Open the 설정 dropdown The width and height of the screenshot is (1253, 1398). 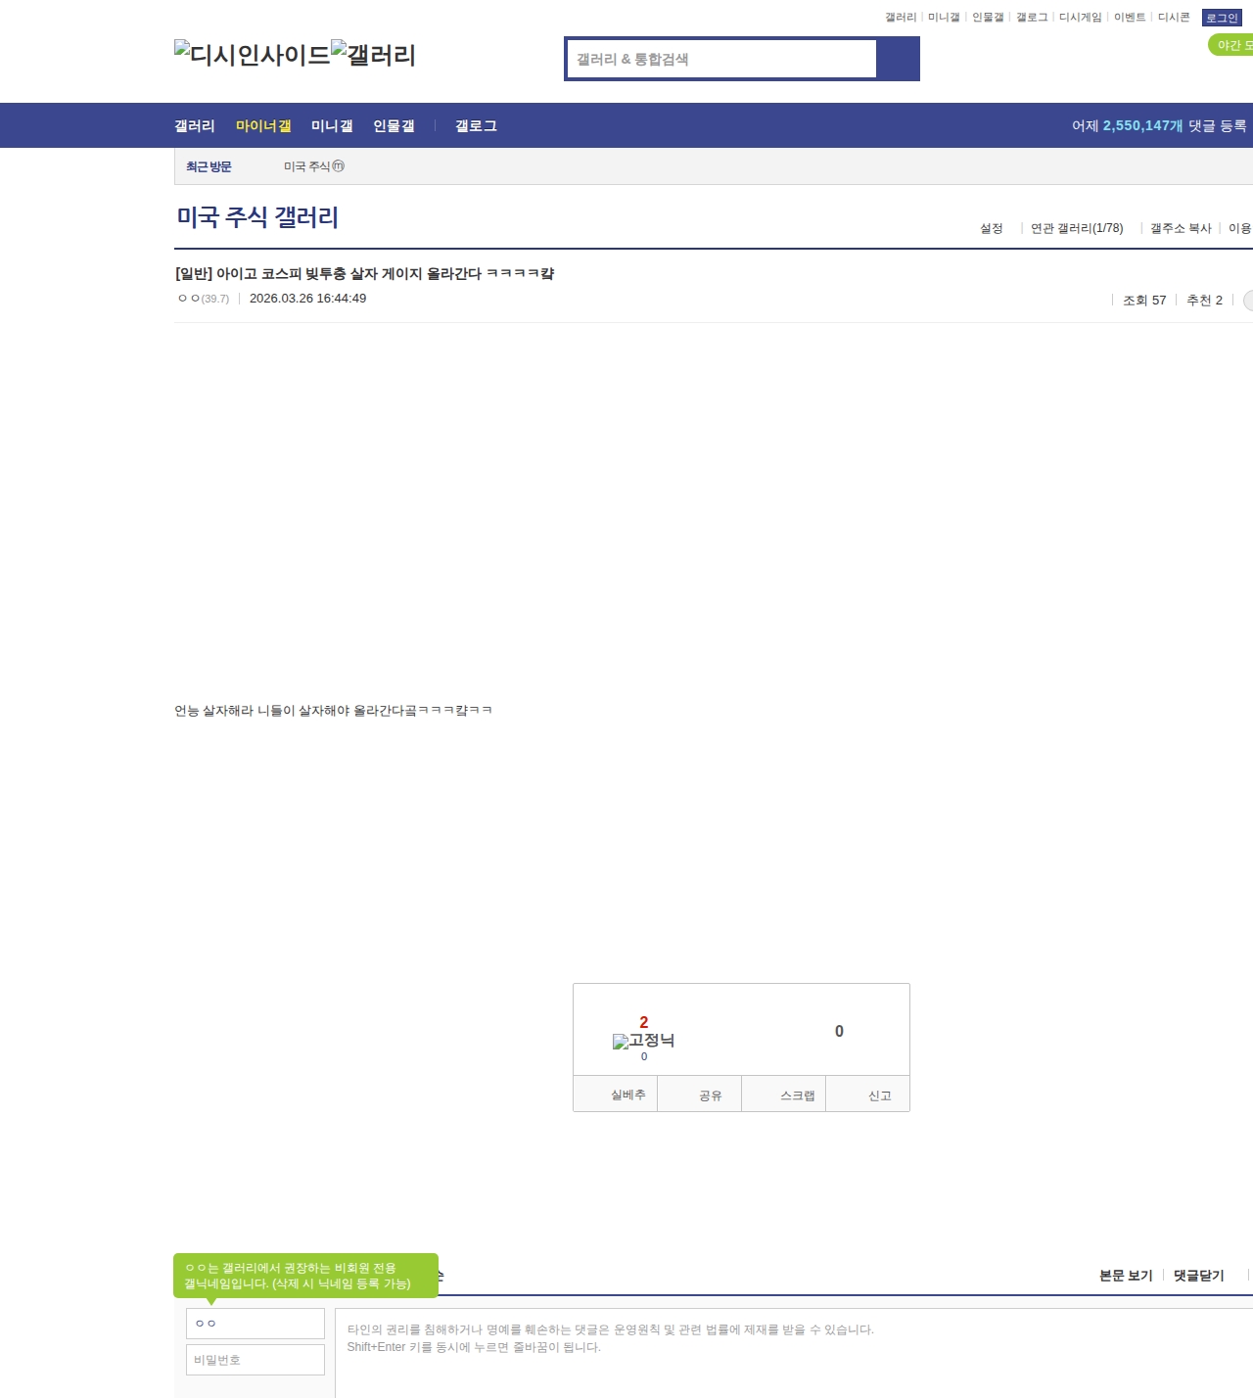991,228
